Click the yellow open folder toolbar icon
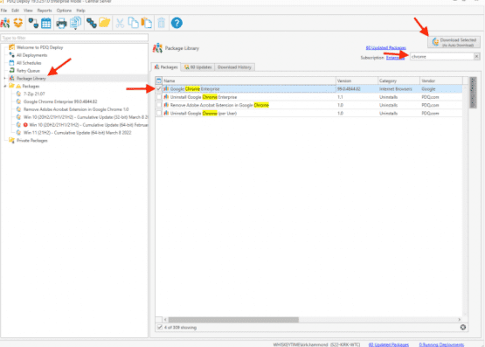Image resolution: width=485 pixels, height=347 pixels. pyautogui.click(x=105, y=23)
